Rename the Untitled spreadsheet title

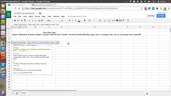(24, 13)
